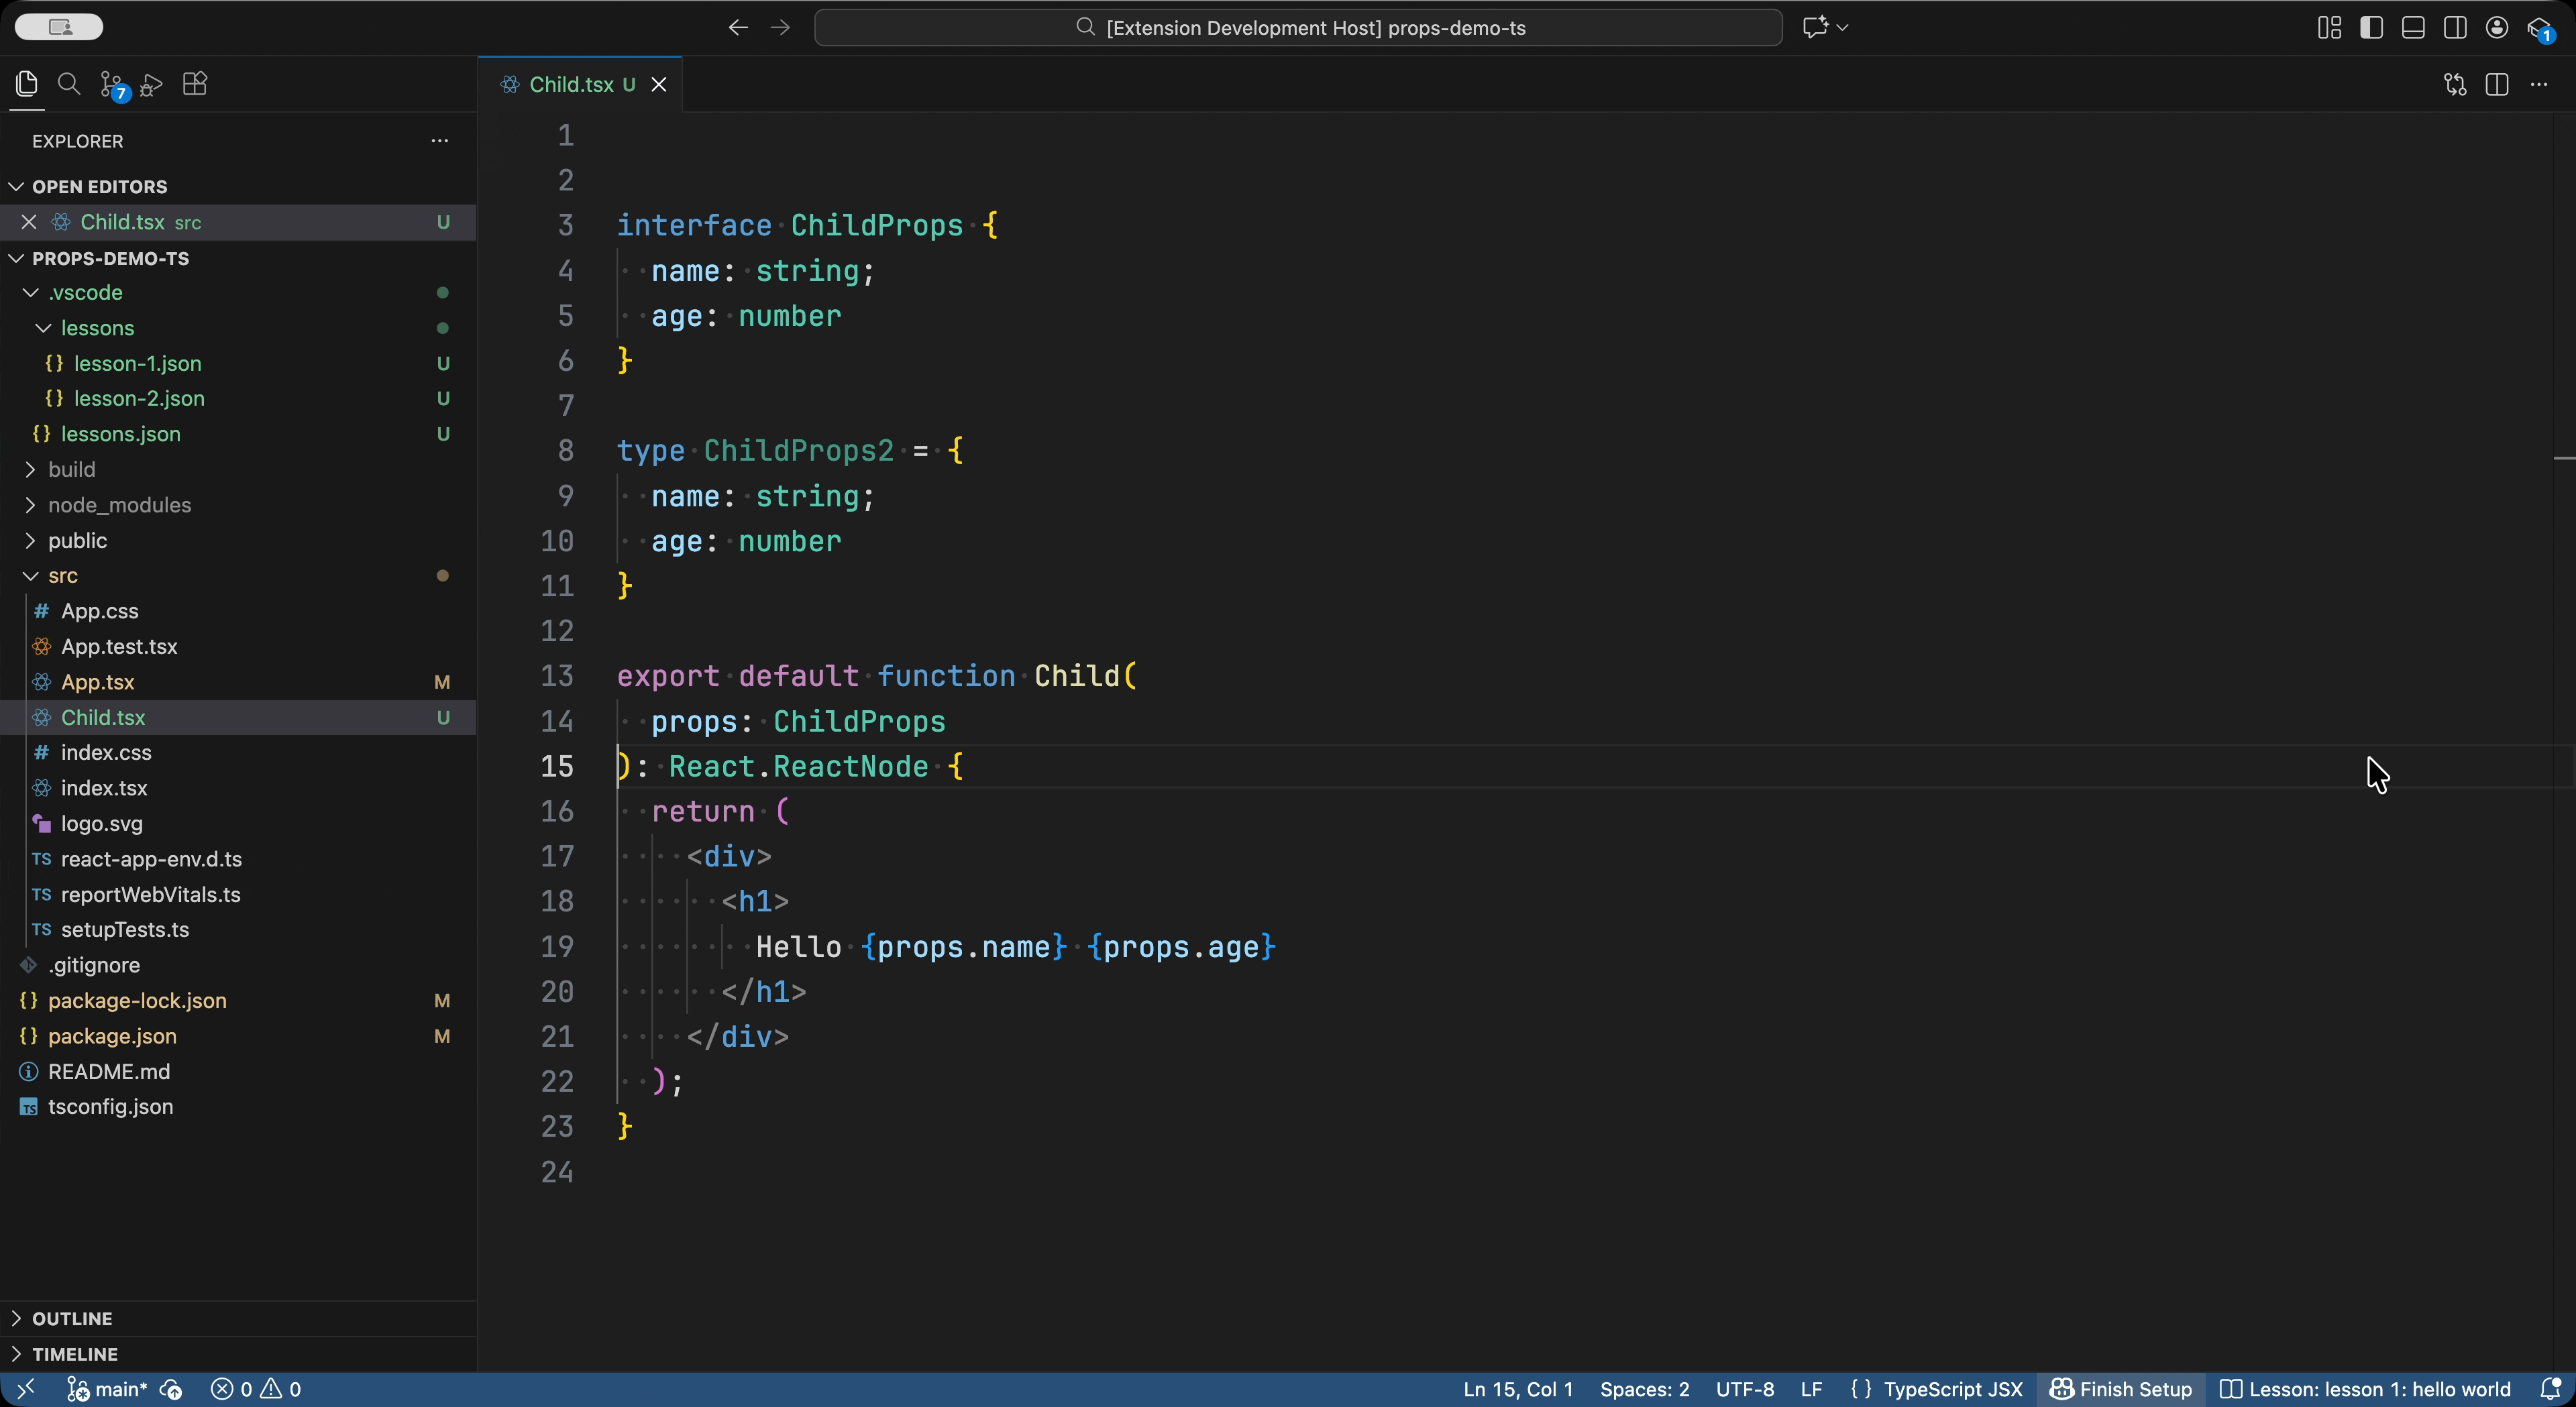The image size is (2576, 1407).
Task: Expand the node_modules folder
Action: click(x=120, y=505)
